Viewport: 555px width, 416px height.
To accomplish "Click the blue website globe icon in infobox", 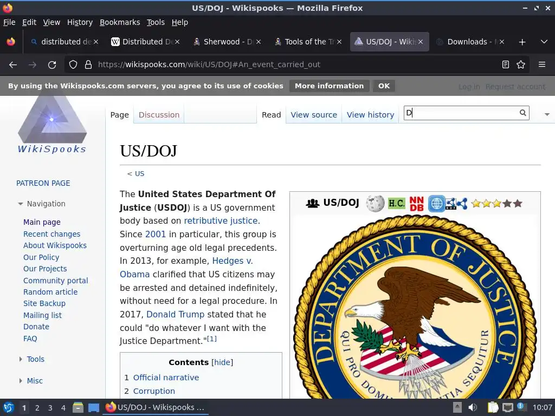I will pyautogui.click(x=436, y=204).
